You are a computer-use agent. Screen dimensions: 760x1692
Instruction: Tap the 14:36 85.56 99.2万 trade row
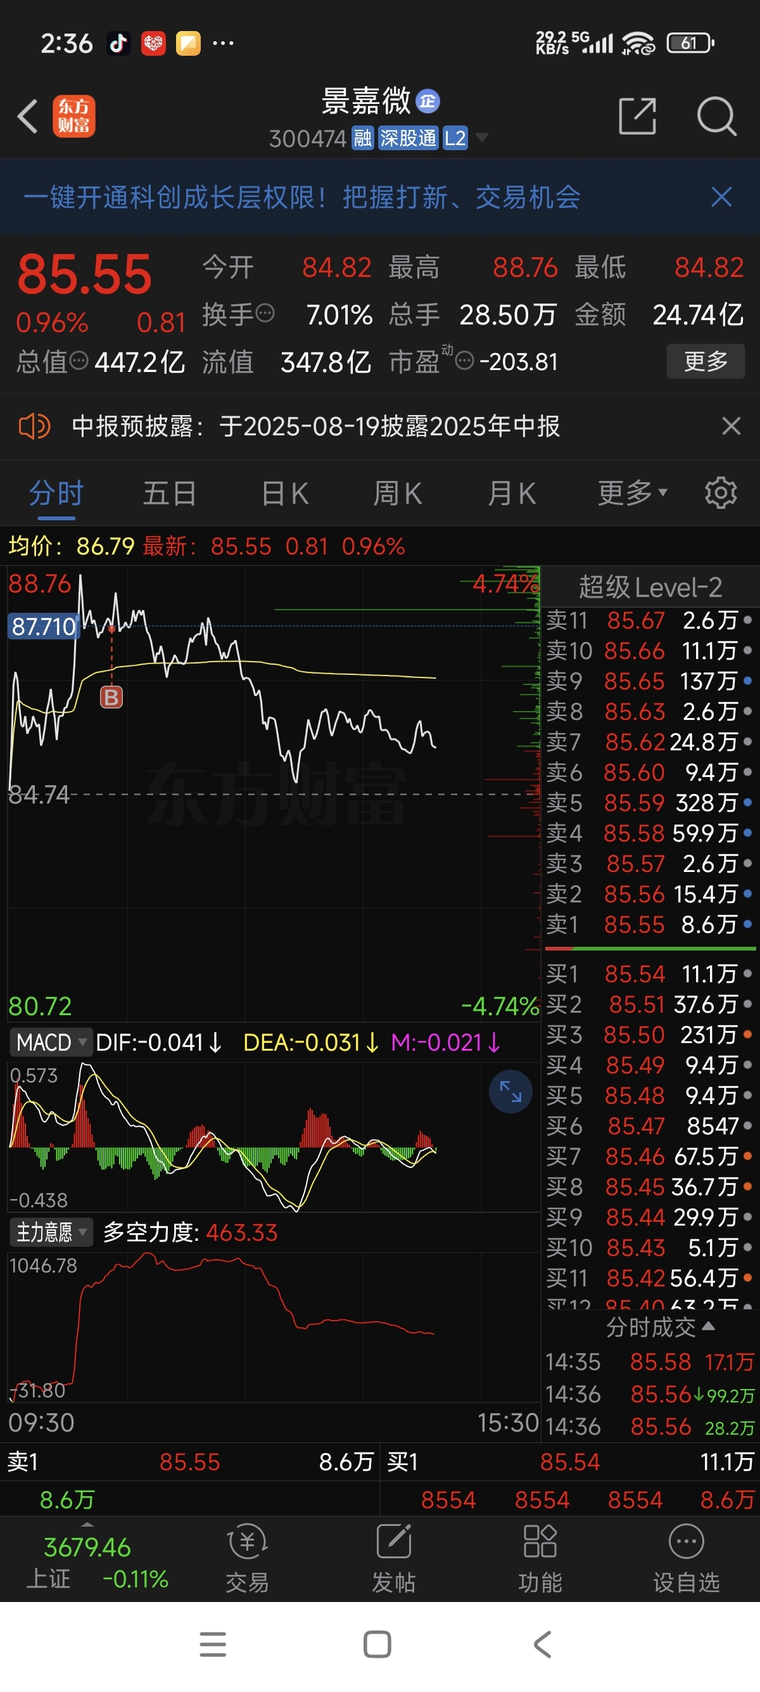(x=650, y=1394)
